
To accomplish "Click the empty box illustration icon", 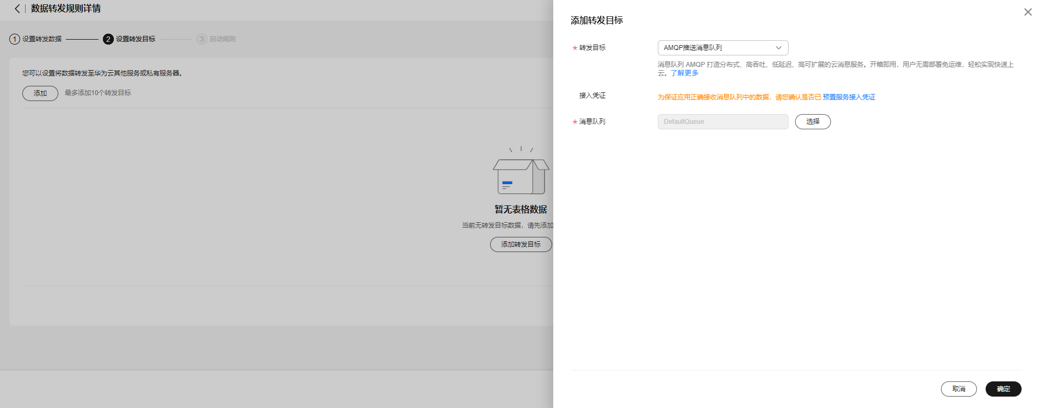I will click(x=521, y=171).
